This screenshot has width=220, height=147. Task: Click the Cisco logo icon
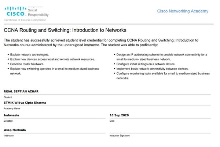pos(15,11)
